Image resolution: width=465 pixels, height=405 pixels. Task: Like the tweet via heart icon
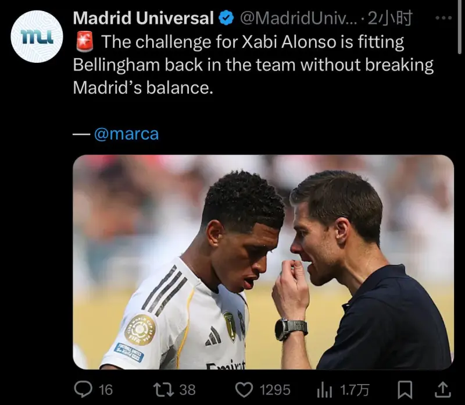(x=244, y=389)
